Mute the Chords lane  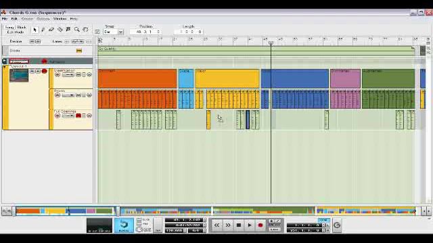(78, 95)
